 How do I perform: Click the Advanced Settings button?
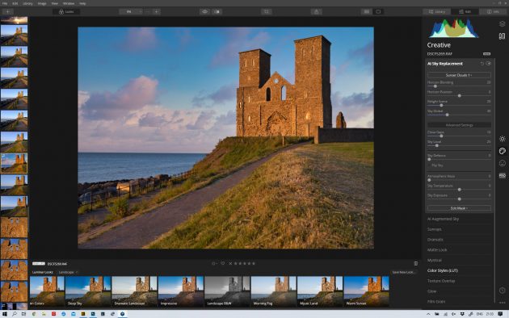(459, 125)
